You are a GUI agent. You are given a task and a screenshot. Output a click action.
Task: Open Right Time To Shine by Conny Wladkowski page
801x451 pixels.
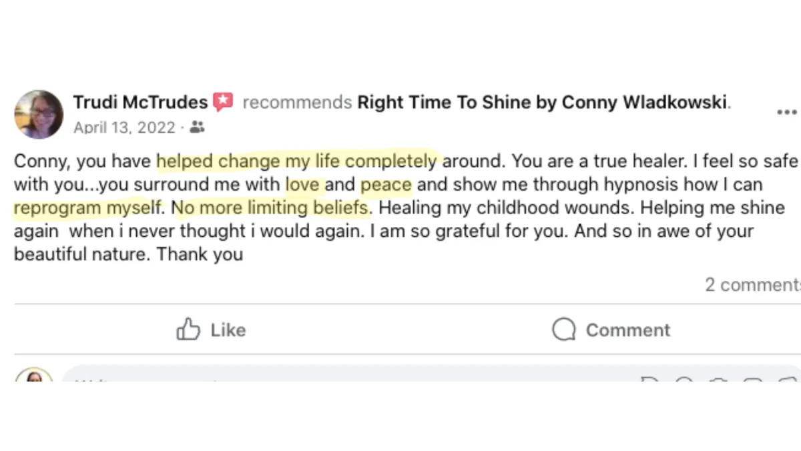542,103
